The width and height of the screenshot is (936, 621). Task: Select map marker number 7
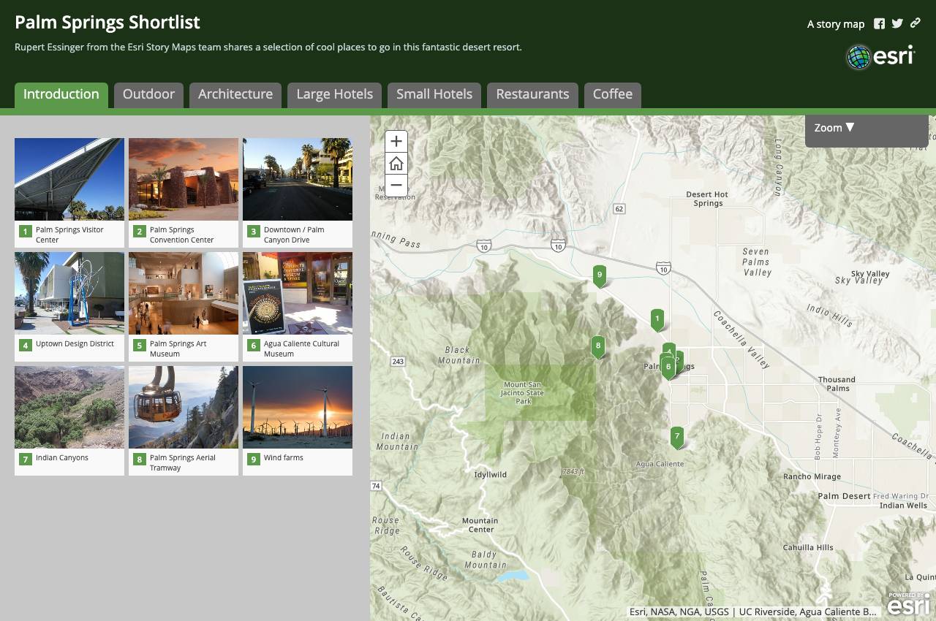[677, 437]
